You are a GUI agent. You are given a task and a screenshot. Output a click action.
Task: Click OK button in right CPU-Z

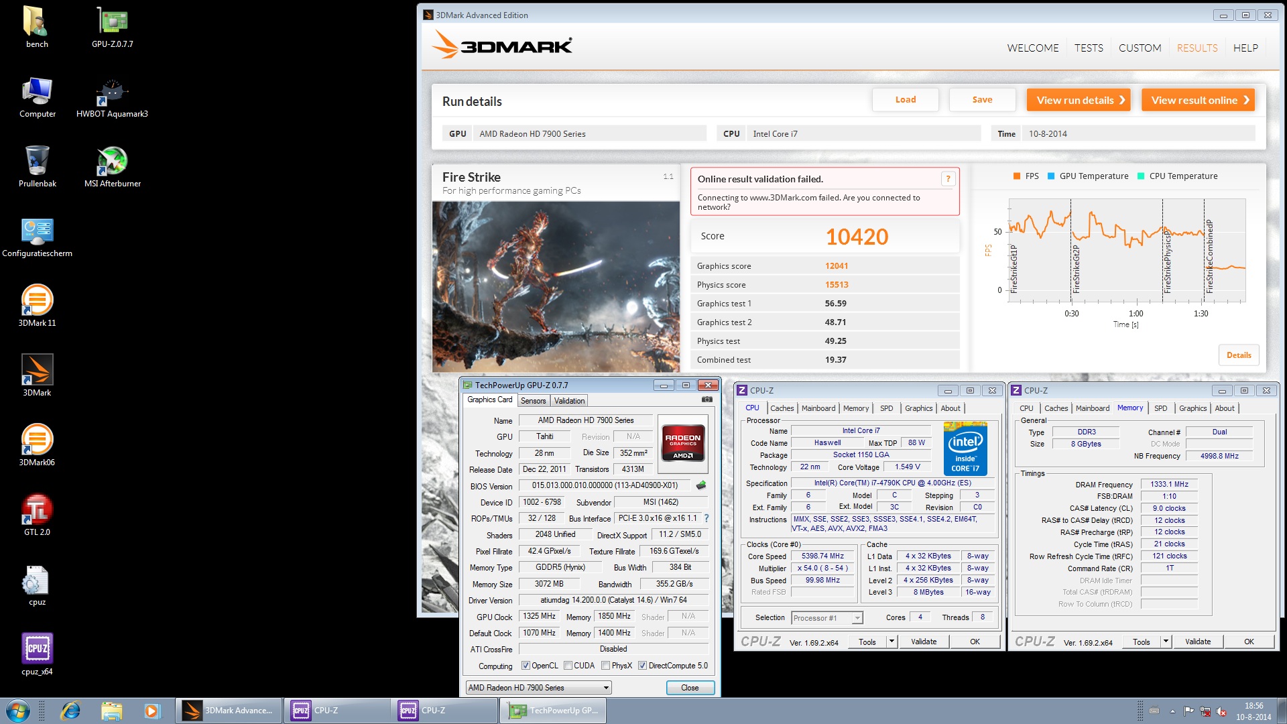(x=1249, y=642)
